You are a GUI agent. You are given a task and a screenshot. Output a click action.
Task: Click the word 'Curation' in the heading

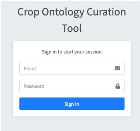(x=106, y=12)
